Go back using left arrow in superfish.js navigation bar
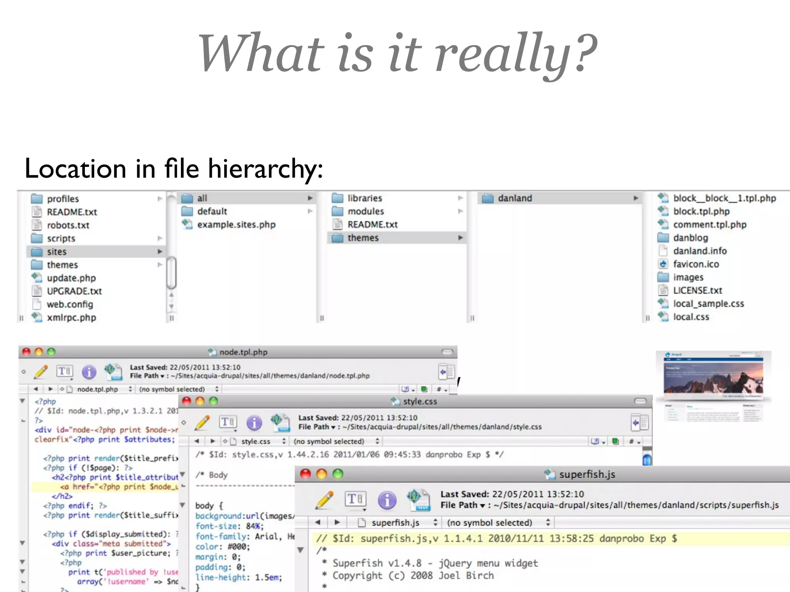The height and width of the screenshot is (592, 790). tap(317, 522)
